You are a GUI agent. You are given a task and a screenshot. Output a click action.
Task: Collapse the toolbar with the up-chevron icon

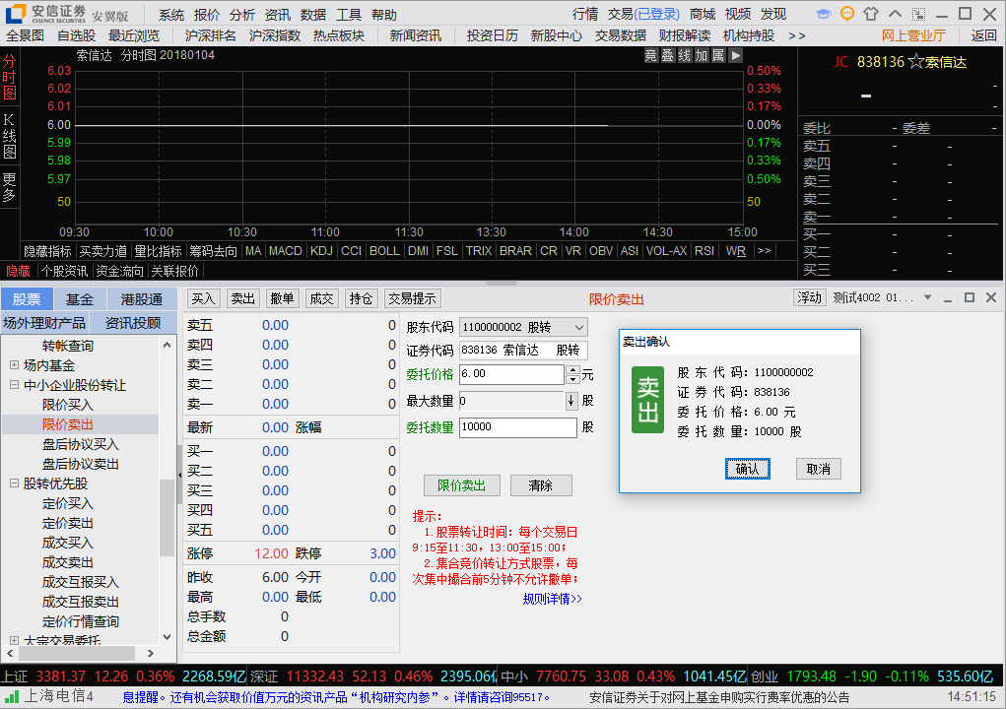pos(895,14)
